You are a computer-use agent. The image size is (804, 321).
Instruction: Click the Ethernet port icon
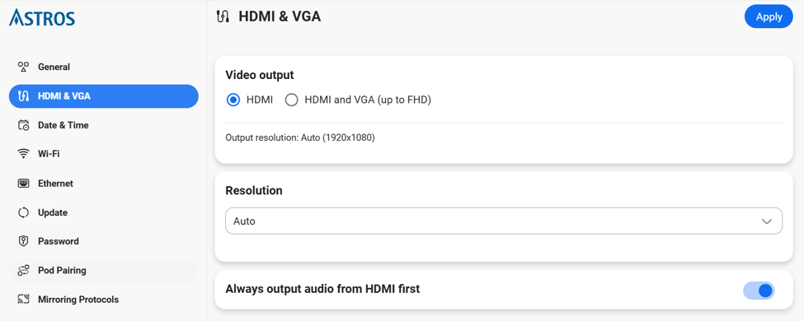pyautogui.click(x=23, y=184)
